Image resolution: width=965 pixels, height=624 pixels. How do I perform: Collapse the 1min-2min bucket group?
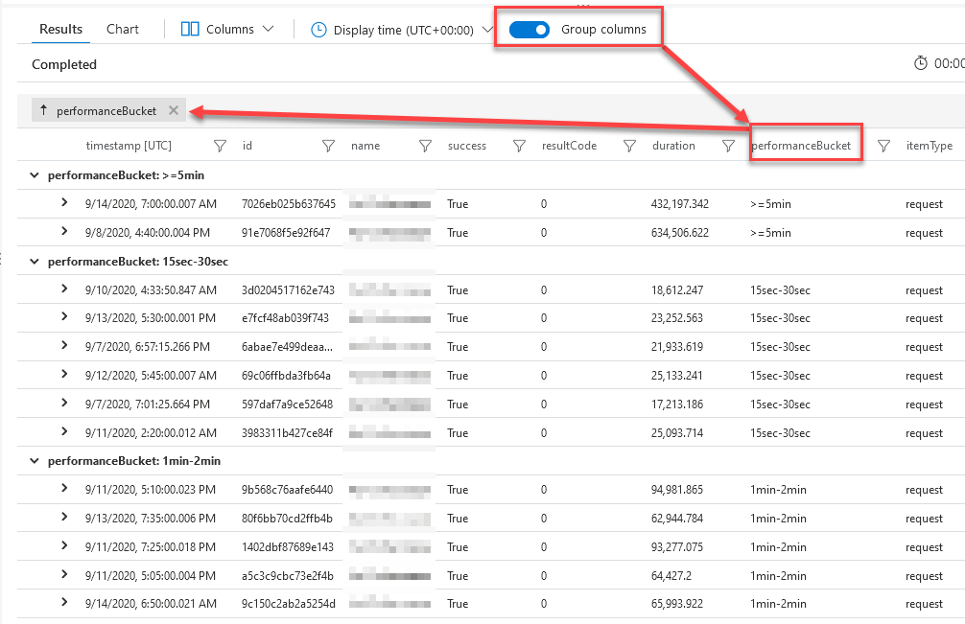point(35,461)
